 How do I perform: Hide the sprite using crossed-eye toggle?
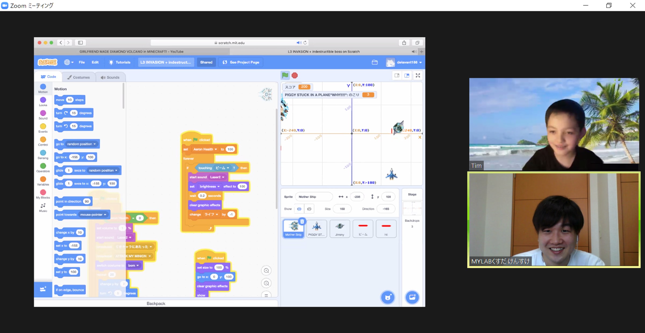(x=309, y=209)
